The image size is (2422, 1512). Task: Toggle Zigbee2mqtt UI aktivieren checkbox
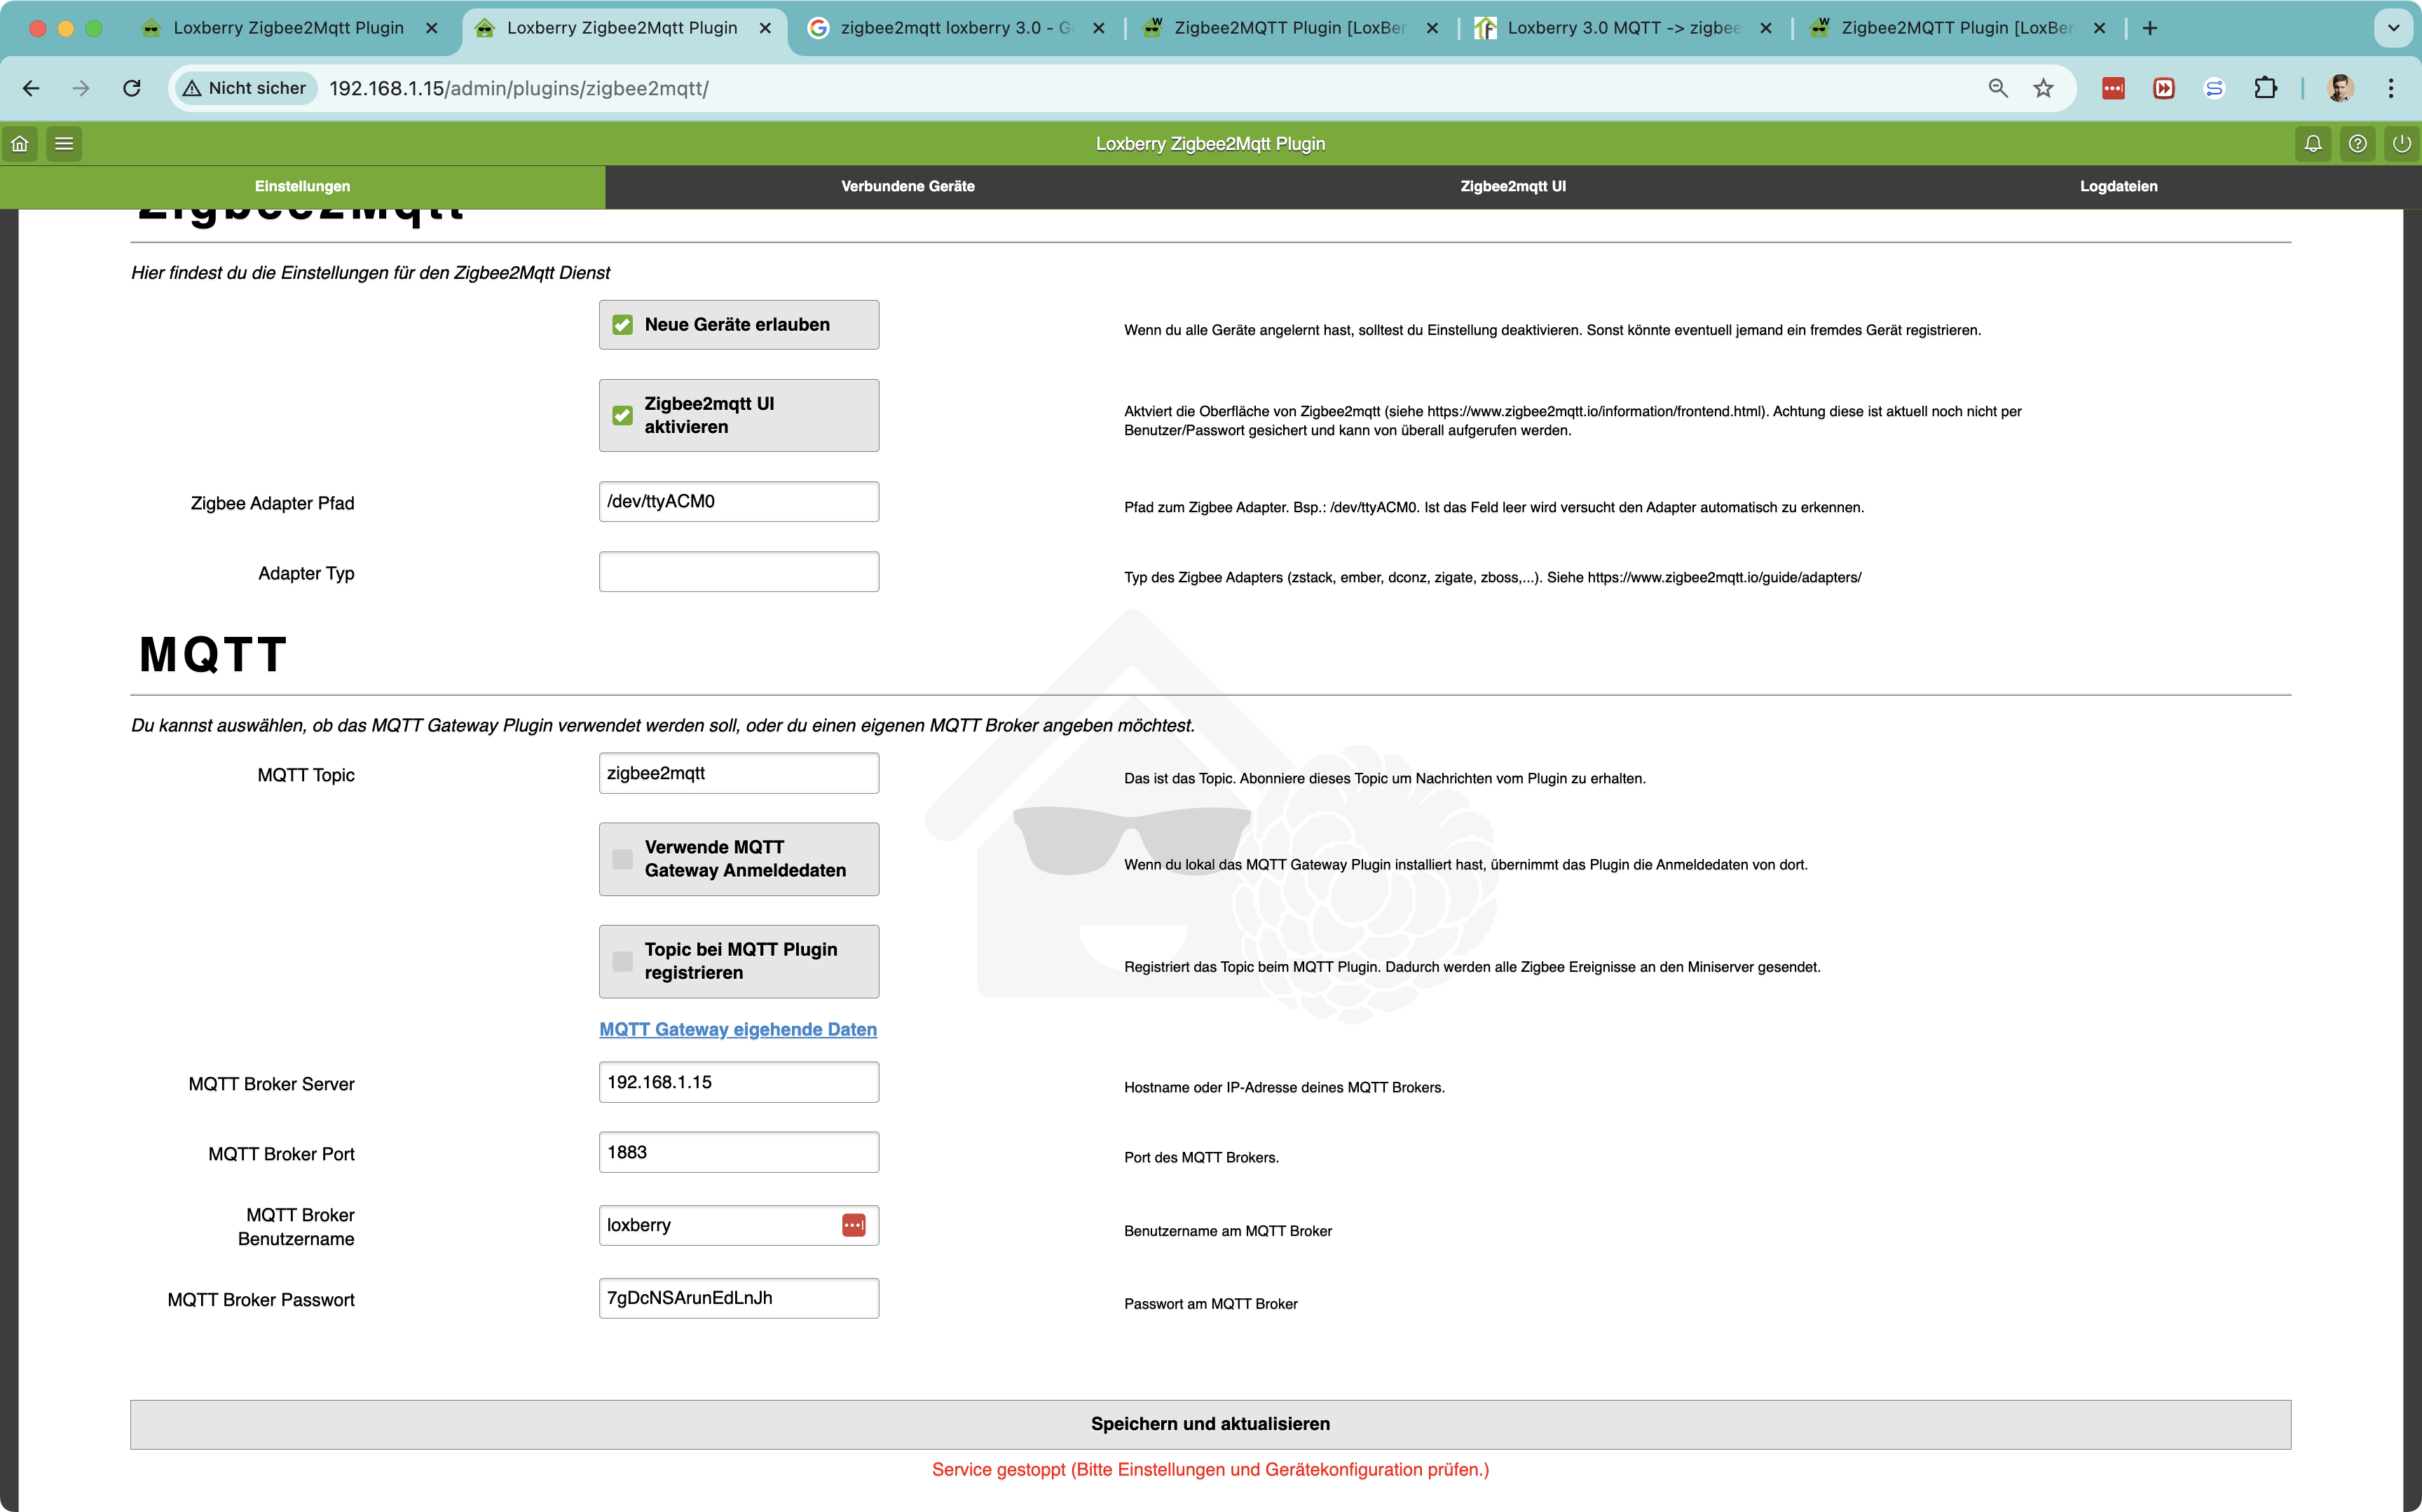(623, 415)
